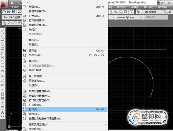Click the Open file toolbar icon
The width and height of the screenshot is (173, 131).
[9, 12]
